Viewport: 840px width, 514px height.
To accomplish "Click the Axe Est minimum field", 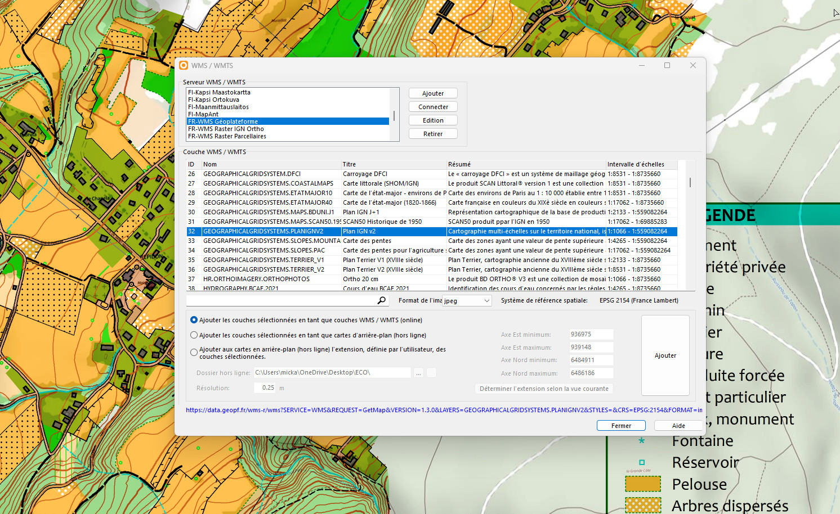I will click(591, 334).
